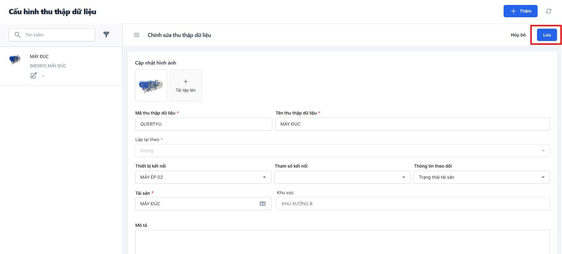This screenshot has width=562, height=254.
Task: Click Hủy bỏ to cancel editing
Action: click(518, 35)
